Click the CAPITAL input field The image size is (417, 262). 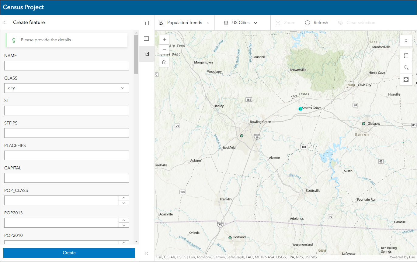click(x=67, y=178)
